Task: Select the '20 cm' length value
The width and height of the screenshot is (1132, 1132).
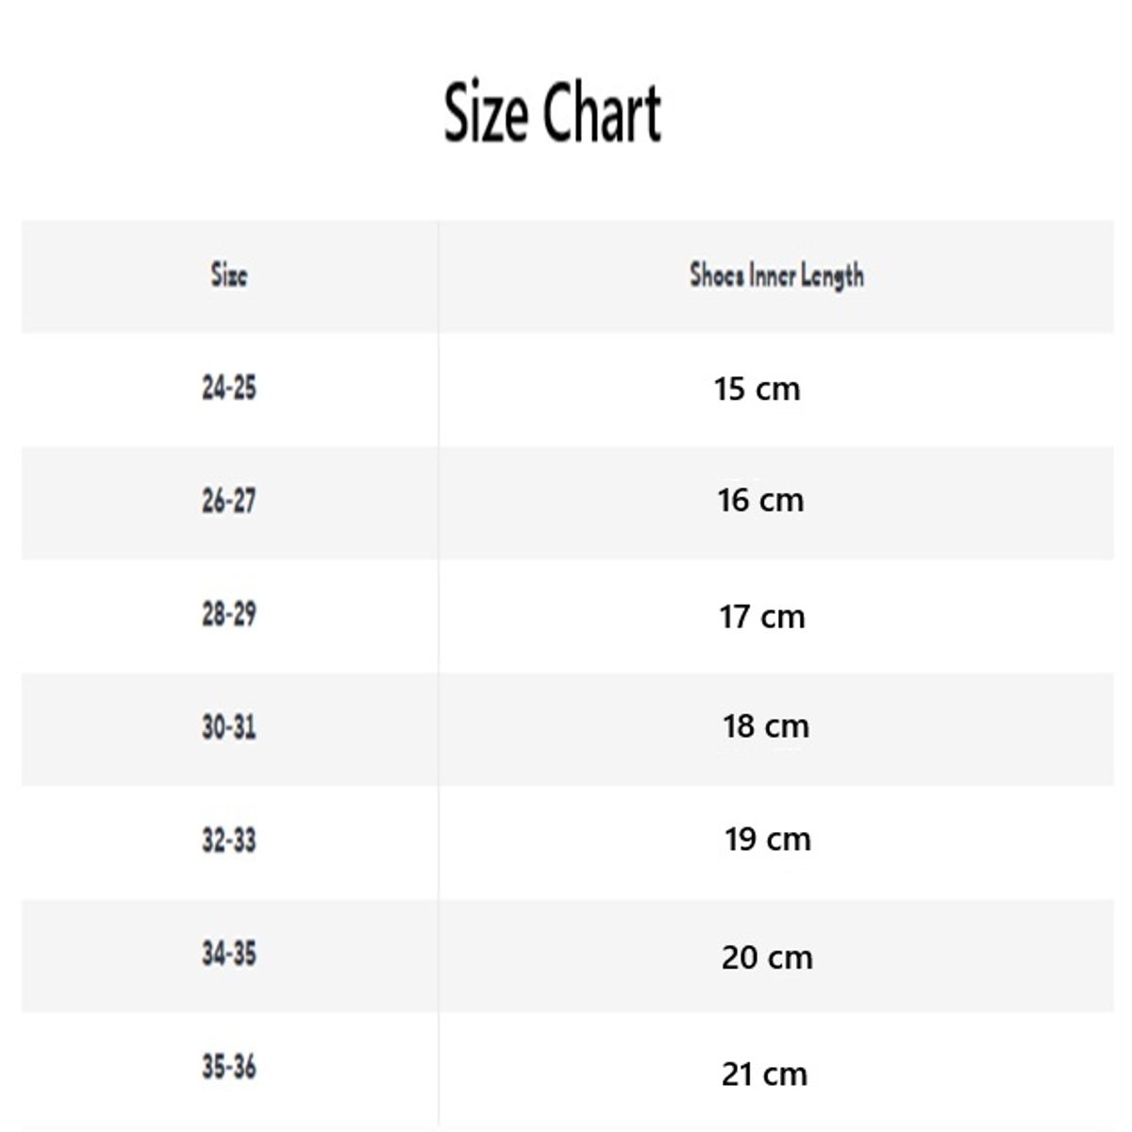Action: coord(767,957)
